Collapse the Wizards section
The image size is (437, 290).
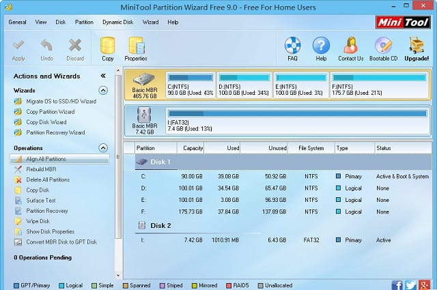point(103,90)
